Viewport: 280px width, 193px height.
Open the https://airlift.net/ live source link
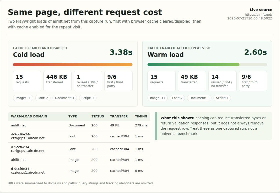(258, 15)
